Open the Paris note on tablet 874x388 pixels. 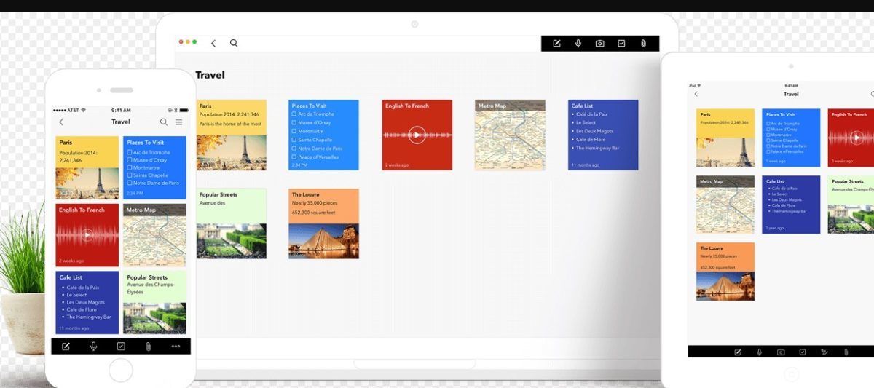click(x=725, y=138)
